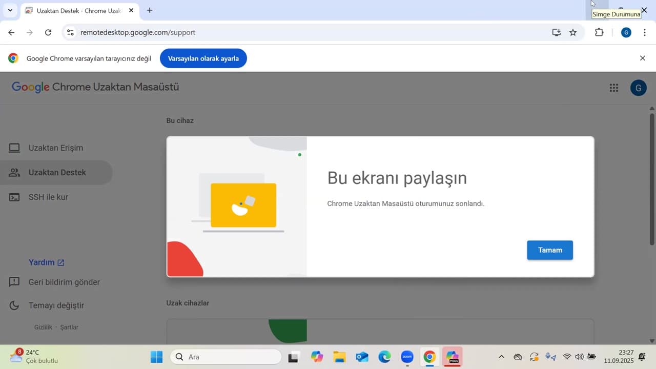Switch to Google Chrome in the taskbar

click(x=429, y=357)
